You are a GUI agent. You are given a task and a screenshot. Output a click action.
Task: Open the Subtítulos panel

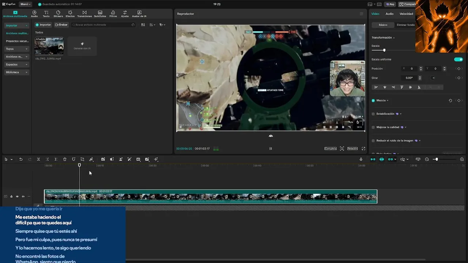coord(100,14)
